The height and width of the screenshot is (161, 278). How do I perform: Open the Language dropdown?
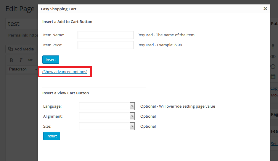[x=107, y=106]
